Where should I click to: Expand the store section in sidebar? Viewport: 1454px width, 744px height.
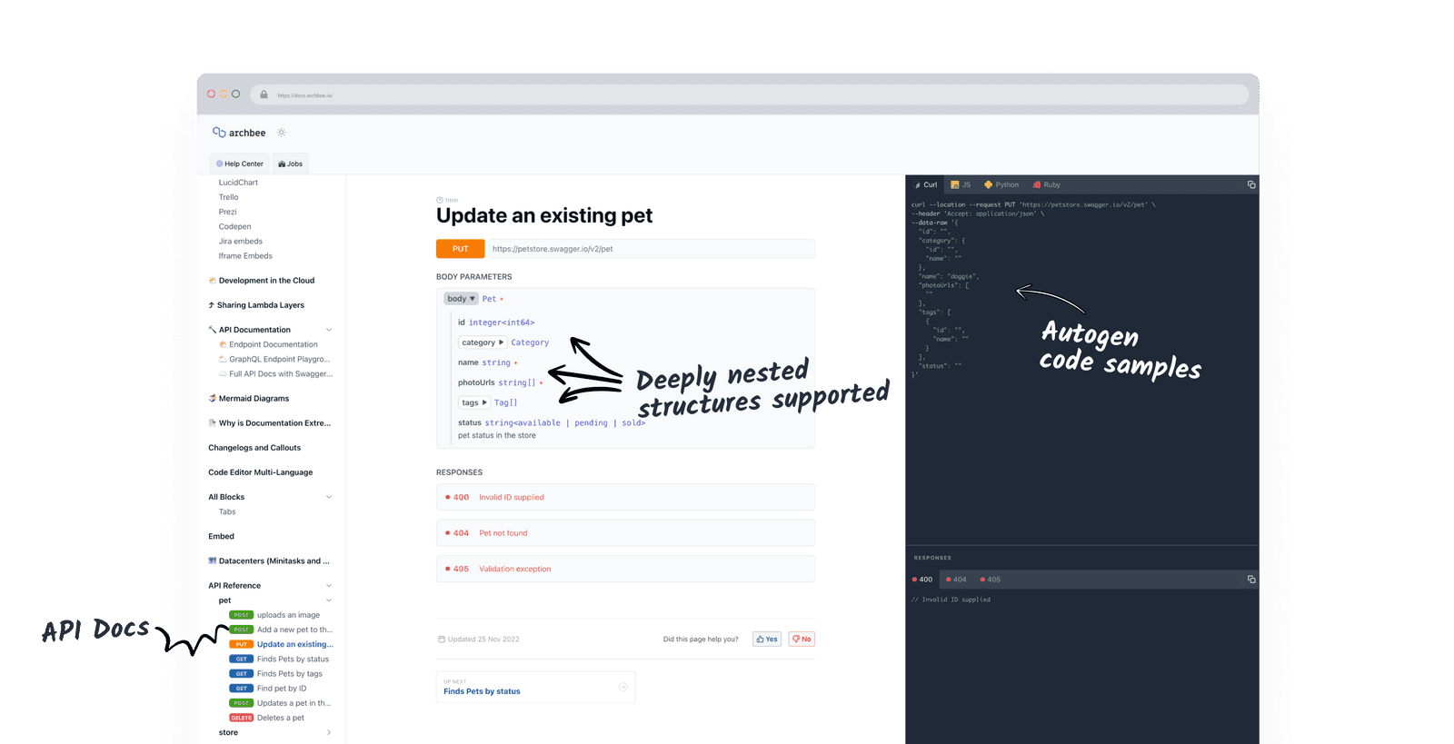tap(329, 732)
